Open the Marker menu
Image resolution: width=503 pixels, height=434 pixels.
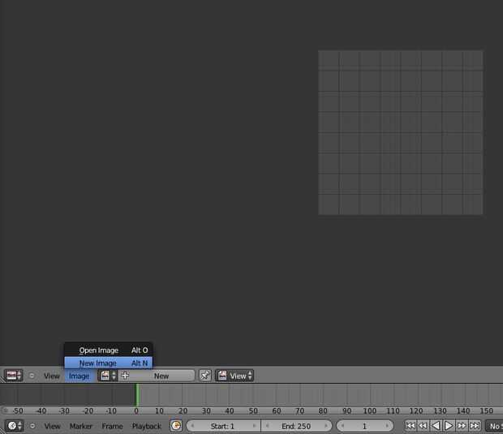[x=81, y=426]
